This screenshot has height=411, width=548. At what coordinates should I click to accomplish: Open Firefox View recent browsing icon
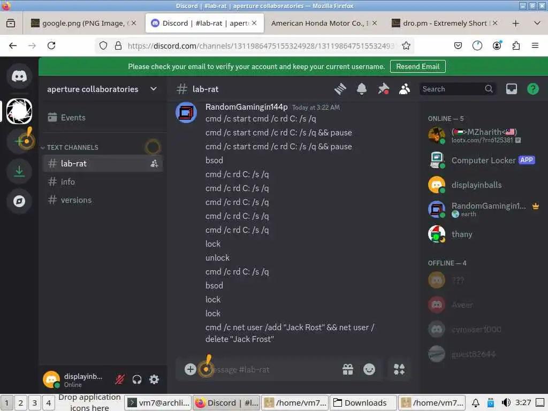11,23
